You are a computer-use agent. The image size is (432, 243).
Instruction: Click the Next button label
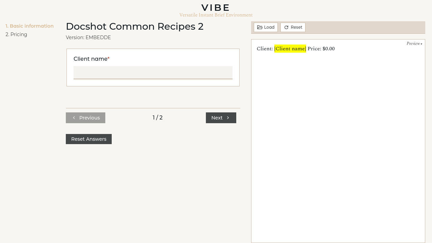tap(217, 118)
